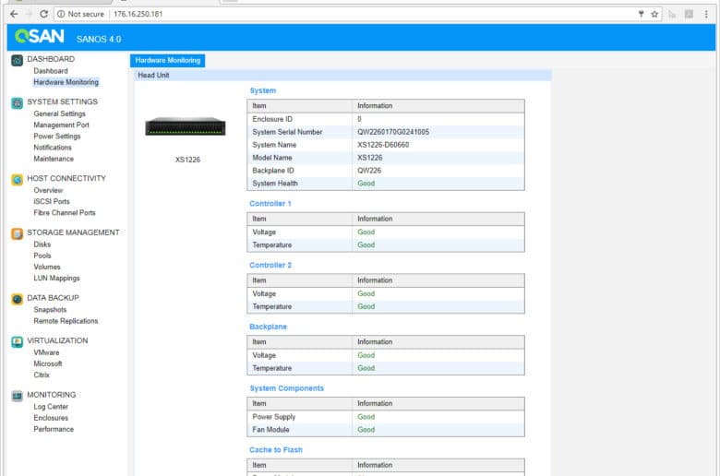Open iSCSI Ports page
Screen dimensions: 720x476
pyautogui.click(x=52, y=201)
